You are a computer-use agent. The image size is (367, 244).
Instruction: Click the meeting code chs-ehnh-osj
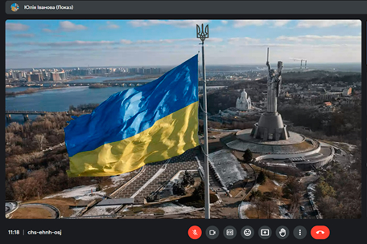coord(44,232)
